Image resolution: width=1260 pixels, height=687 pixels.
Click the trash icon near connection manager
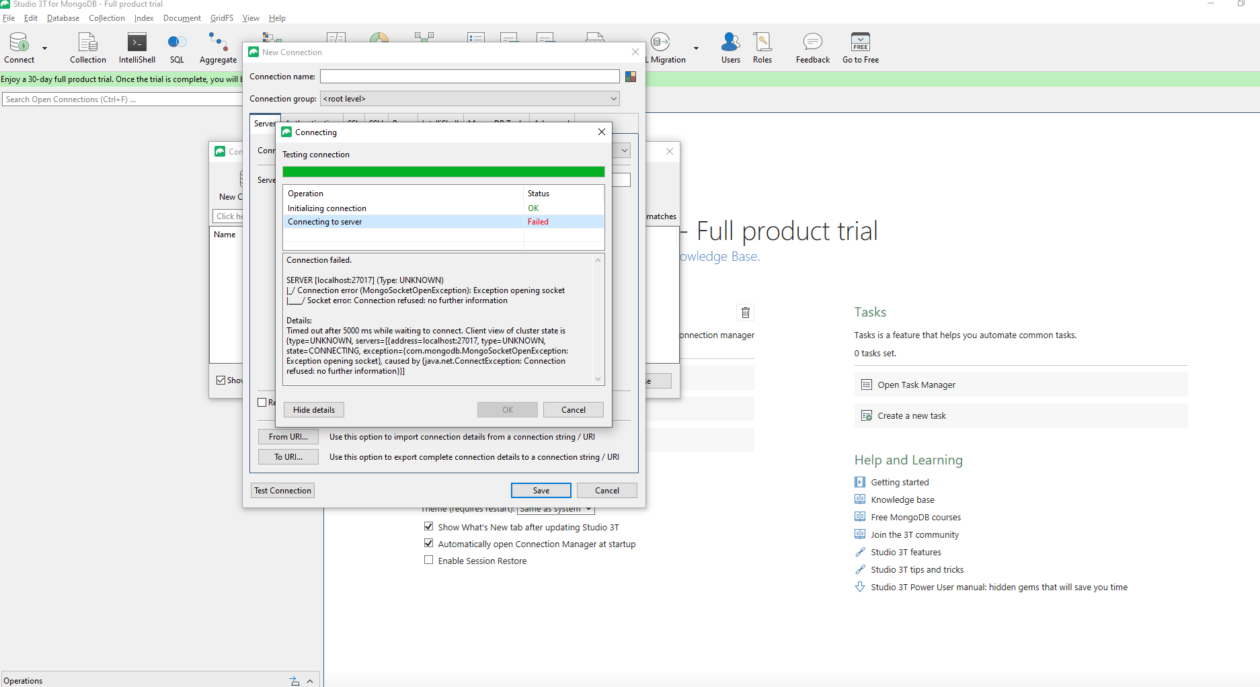click(x=746, y=312)
